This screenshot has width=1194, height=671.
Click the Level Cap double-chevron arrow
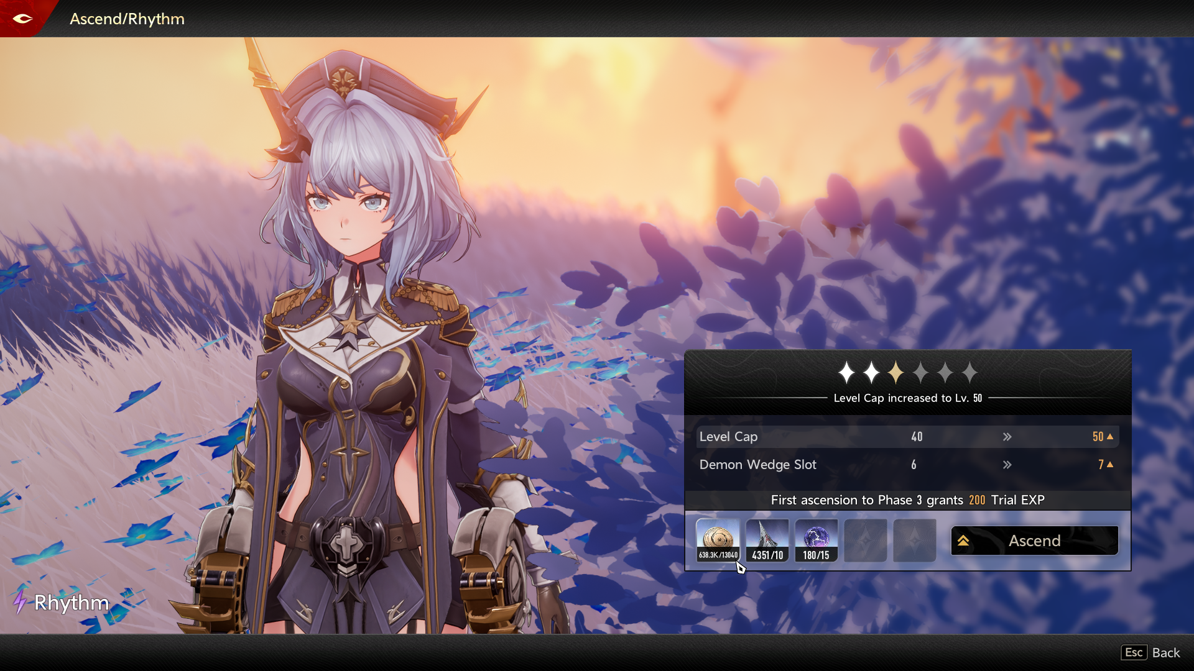tap(1007, 437)
